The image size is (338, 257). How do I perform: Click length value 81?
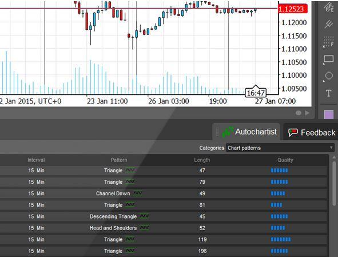pos(202,205)
